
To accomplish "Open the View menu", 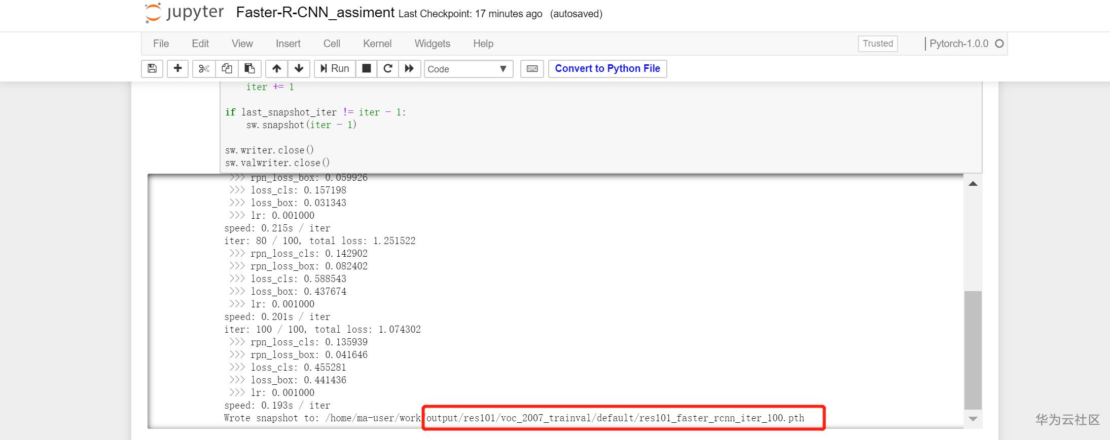I will 242,44.
